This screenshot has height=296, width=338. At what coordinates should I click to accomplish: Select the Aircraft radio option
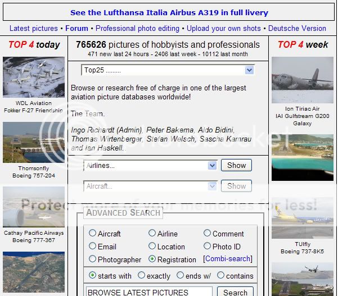coord(92,233)
